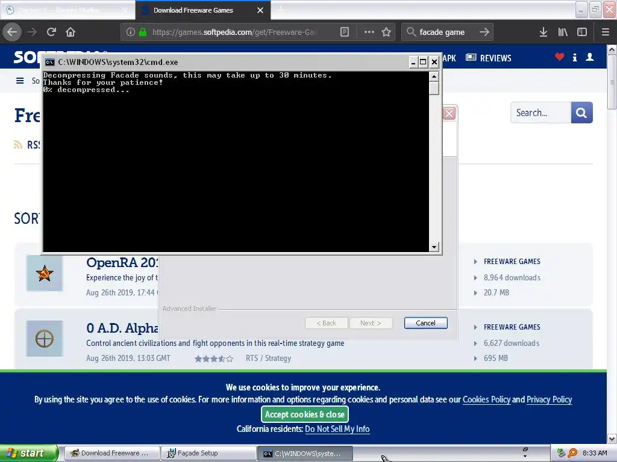Bookmark this page with the star icon

tap(386, 32)
